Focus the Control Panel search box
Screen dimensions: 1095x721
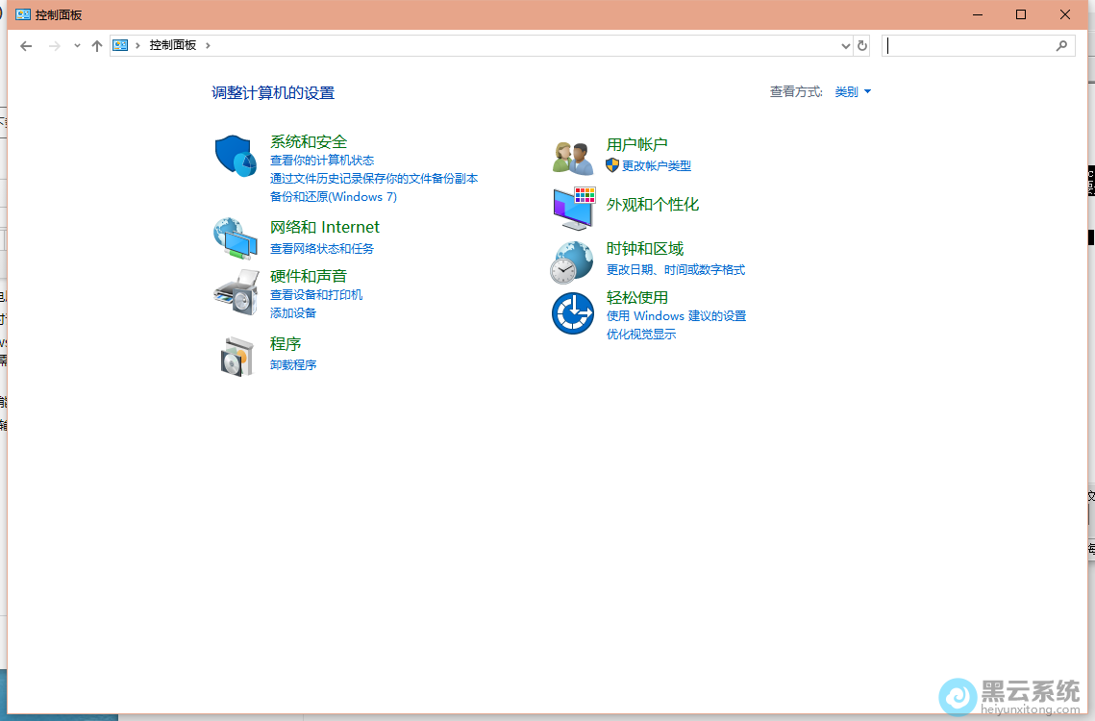point(969,45)
